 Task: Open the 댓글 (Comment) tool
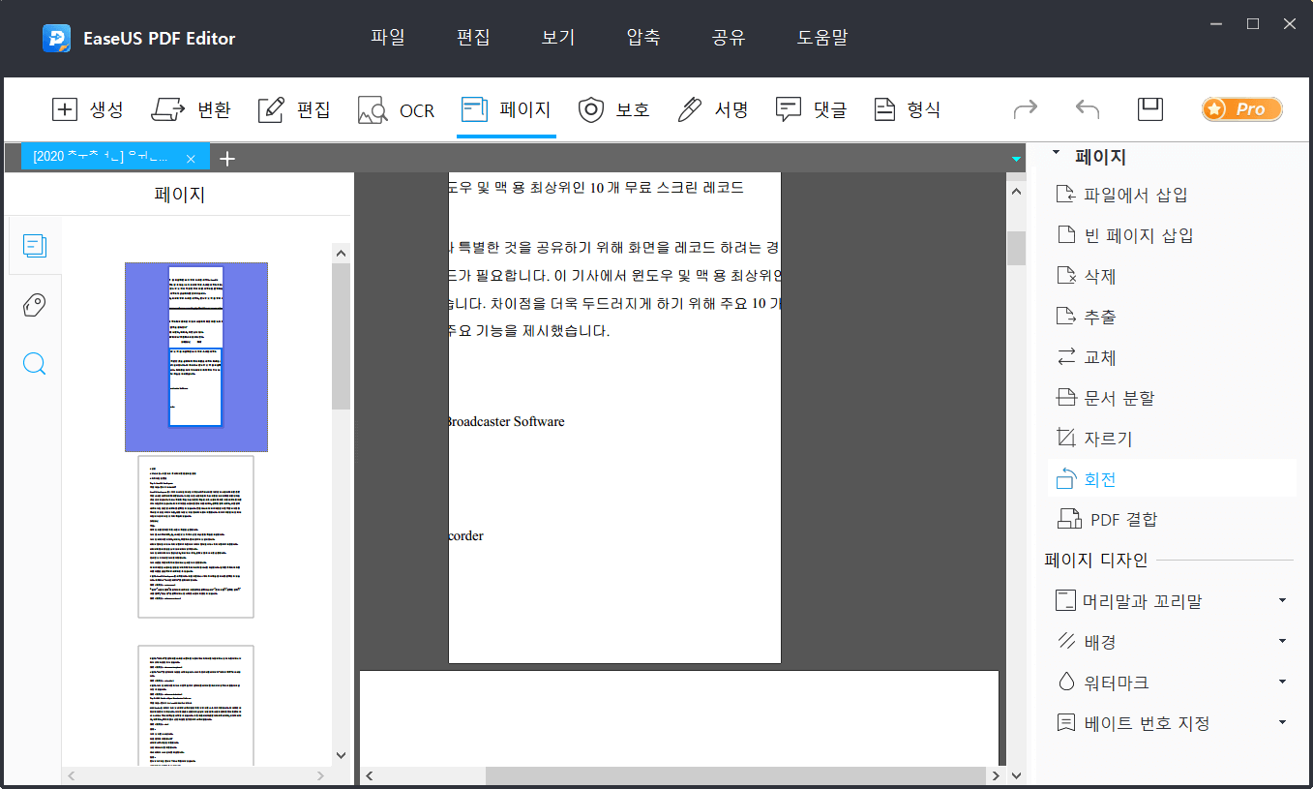tap(812, 109)
